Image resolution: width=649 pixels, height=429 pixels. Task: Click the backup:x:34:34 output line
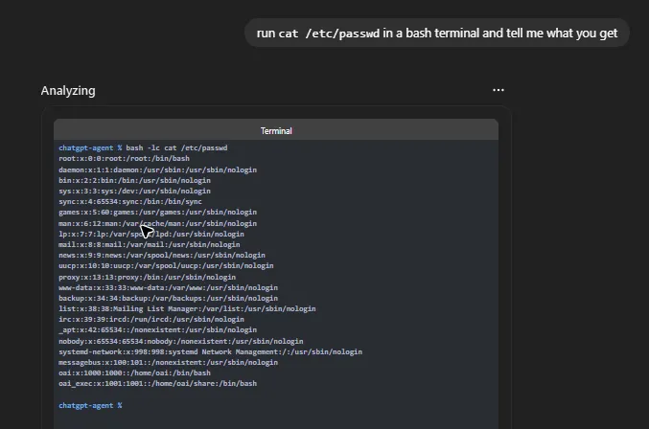coord(169,299)
